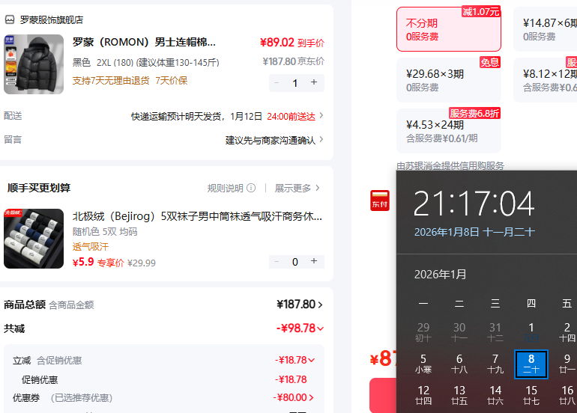
Task: Open the 留言 note to seller
Action: point(274,140)
